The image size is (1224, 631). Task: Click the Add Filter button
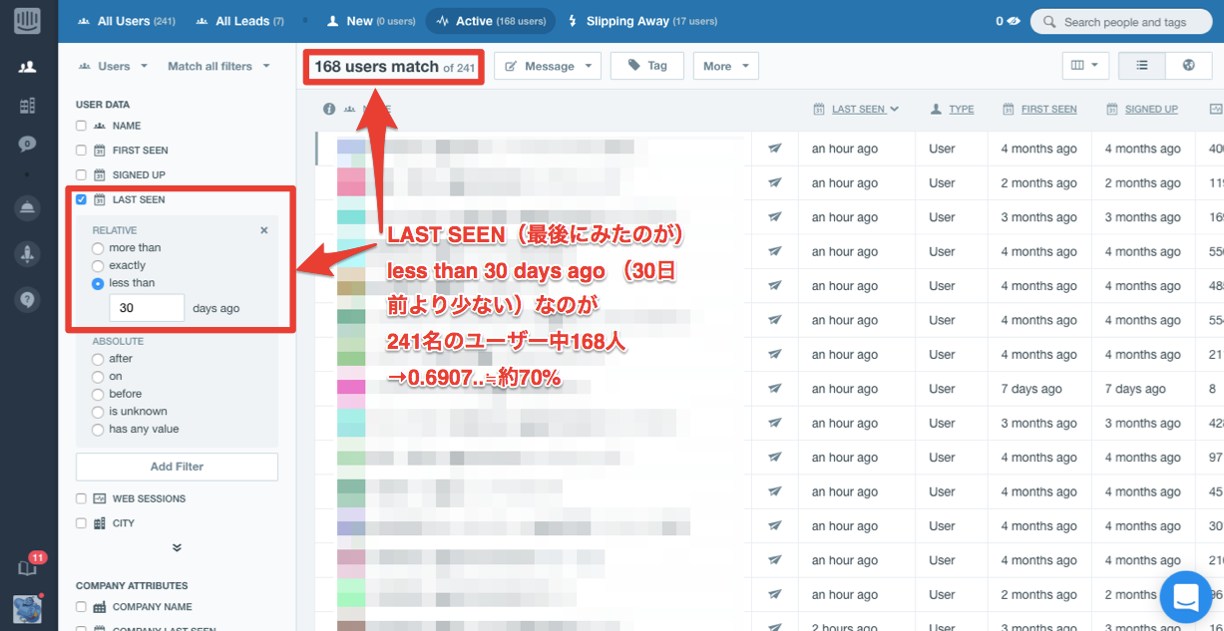click(177, 467)
